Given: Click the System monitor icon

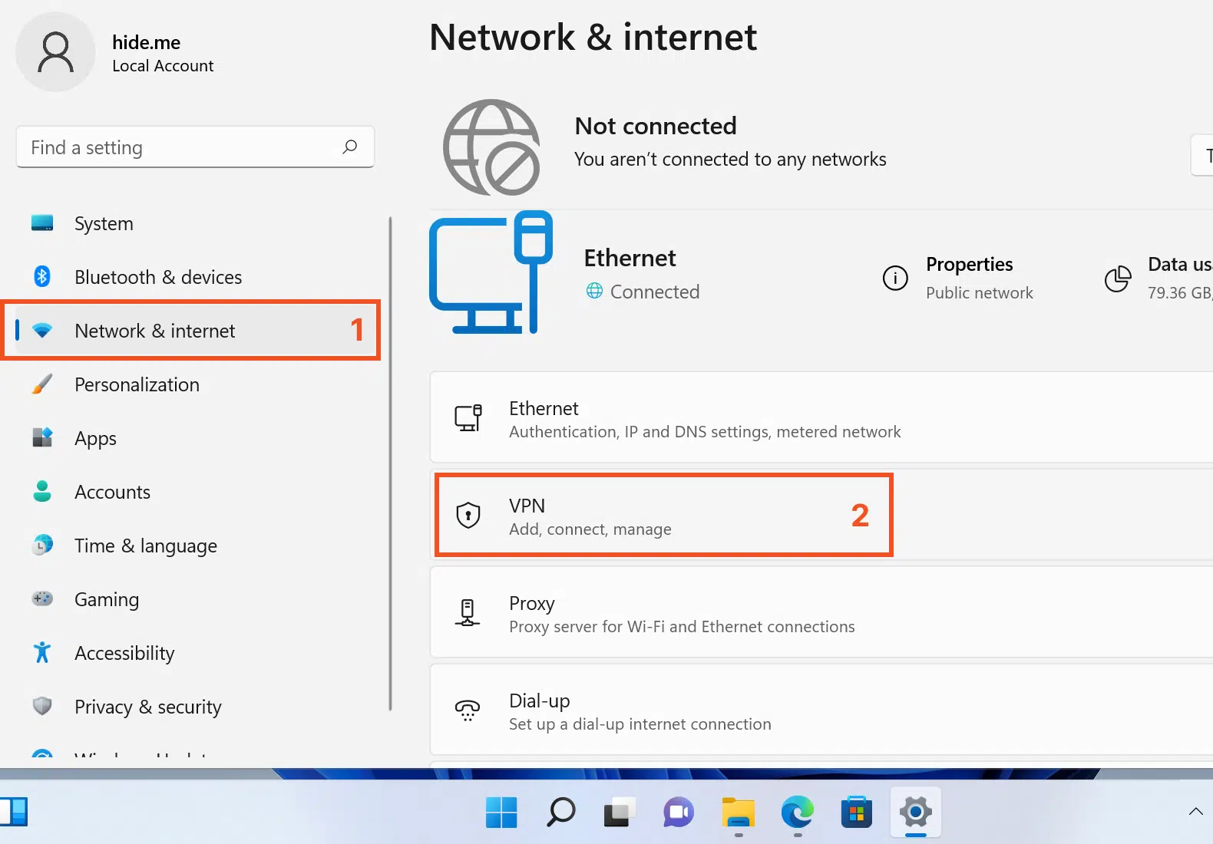Looking at the screenshot, I should pos(42,223).
